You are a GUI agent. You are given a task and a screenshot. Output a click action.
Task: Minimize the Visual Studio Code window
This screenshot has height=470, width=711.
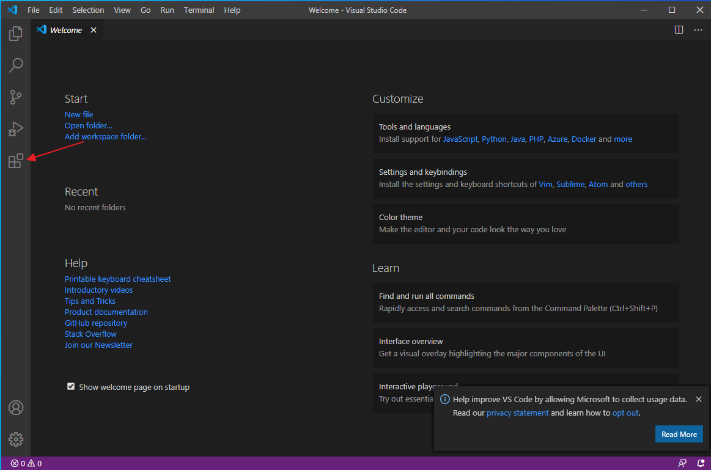(x=644, y=10)
